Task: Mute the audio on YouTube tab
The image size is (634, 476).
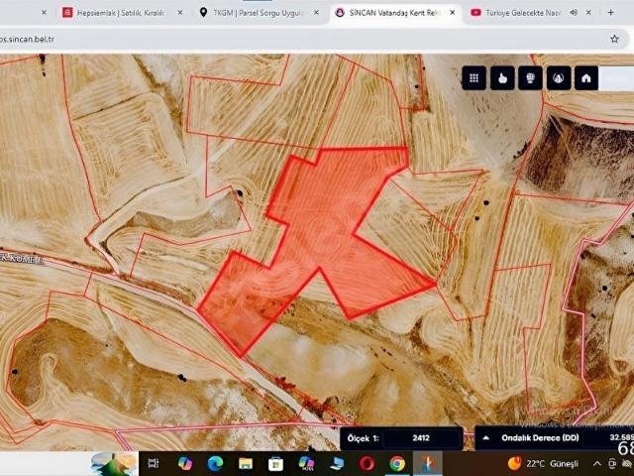Action: click(574, 13)
